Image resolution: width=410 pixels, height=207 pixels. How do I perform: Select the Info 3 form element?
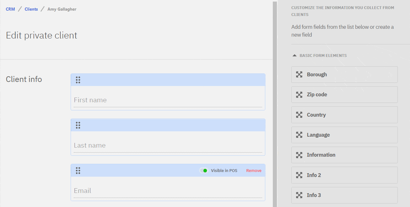[344, 195]
